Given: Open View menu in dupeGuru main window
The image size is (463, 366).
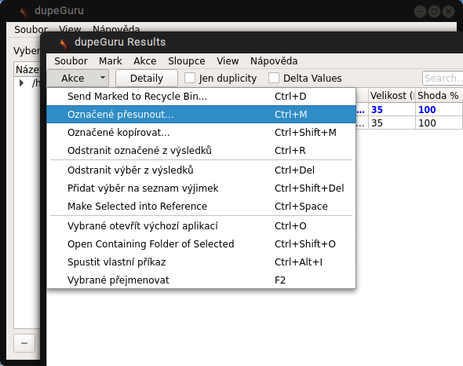Looking at the screenshot, I should (x=70, y=29).
